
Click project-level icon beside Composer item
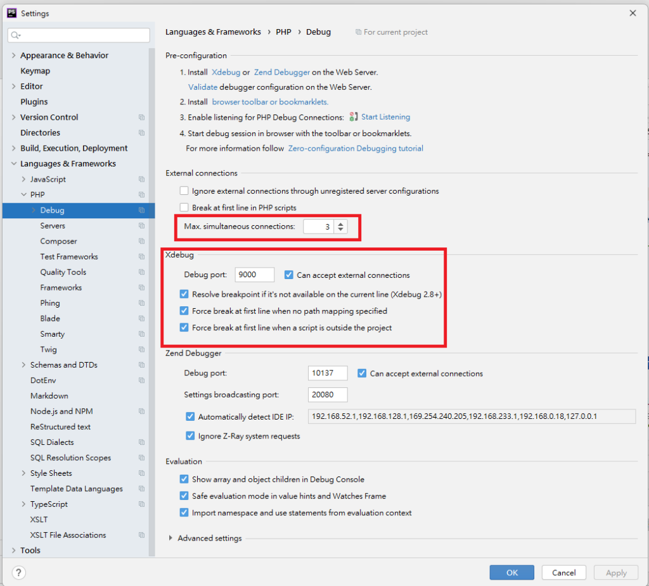pos(141,242)
